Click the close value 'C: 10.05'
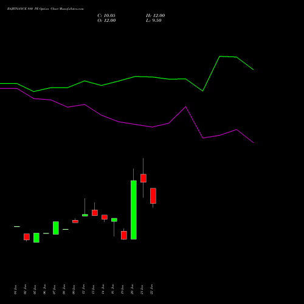 106,16
